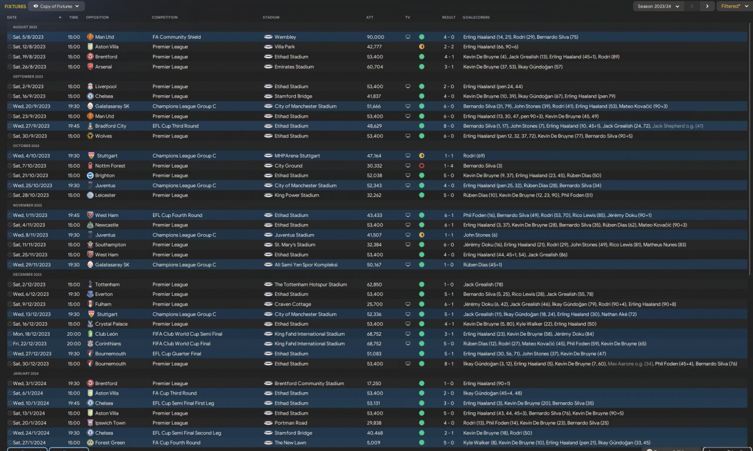Open the FA Community Shield competition link
The image size is (753, 451).
[x=176, y=37]
